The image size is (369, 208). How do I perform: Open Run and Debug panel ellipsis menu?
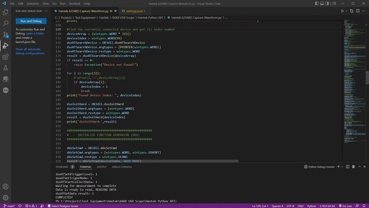pos(46,11)
